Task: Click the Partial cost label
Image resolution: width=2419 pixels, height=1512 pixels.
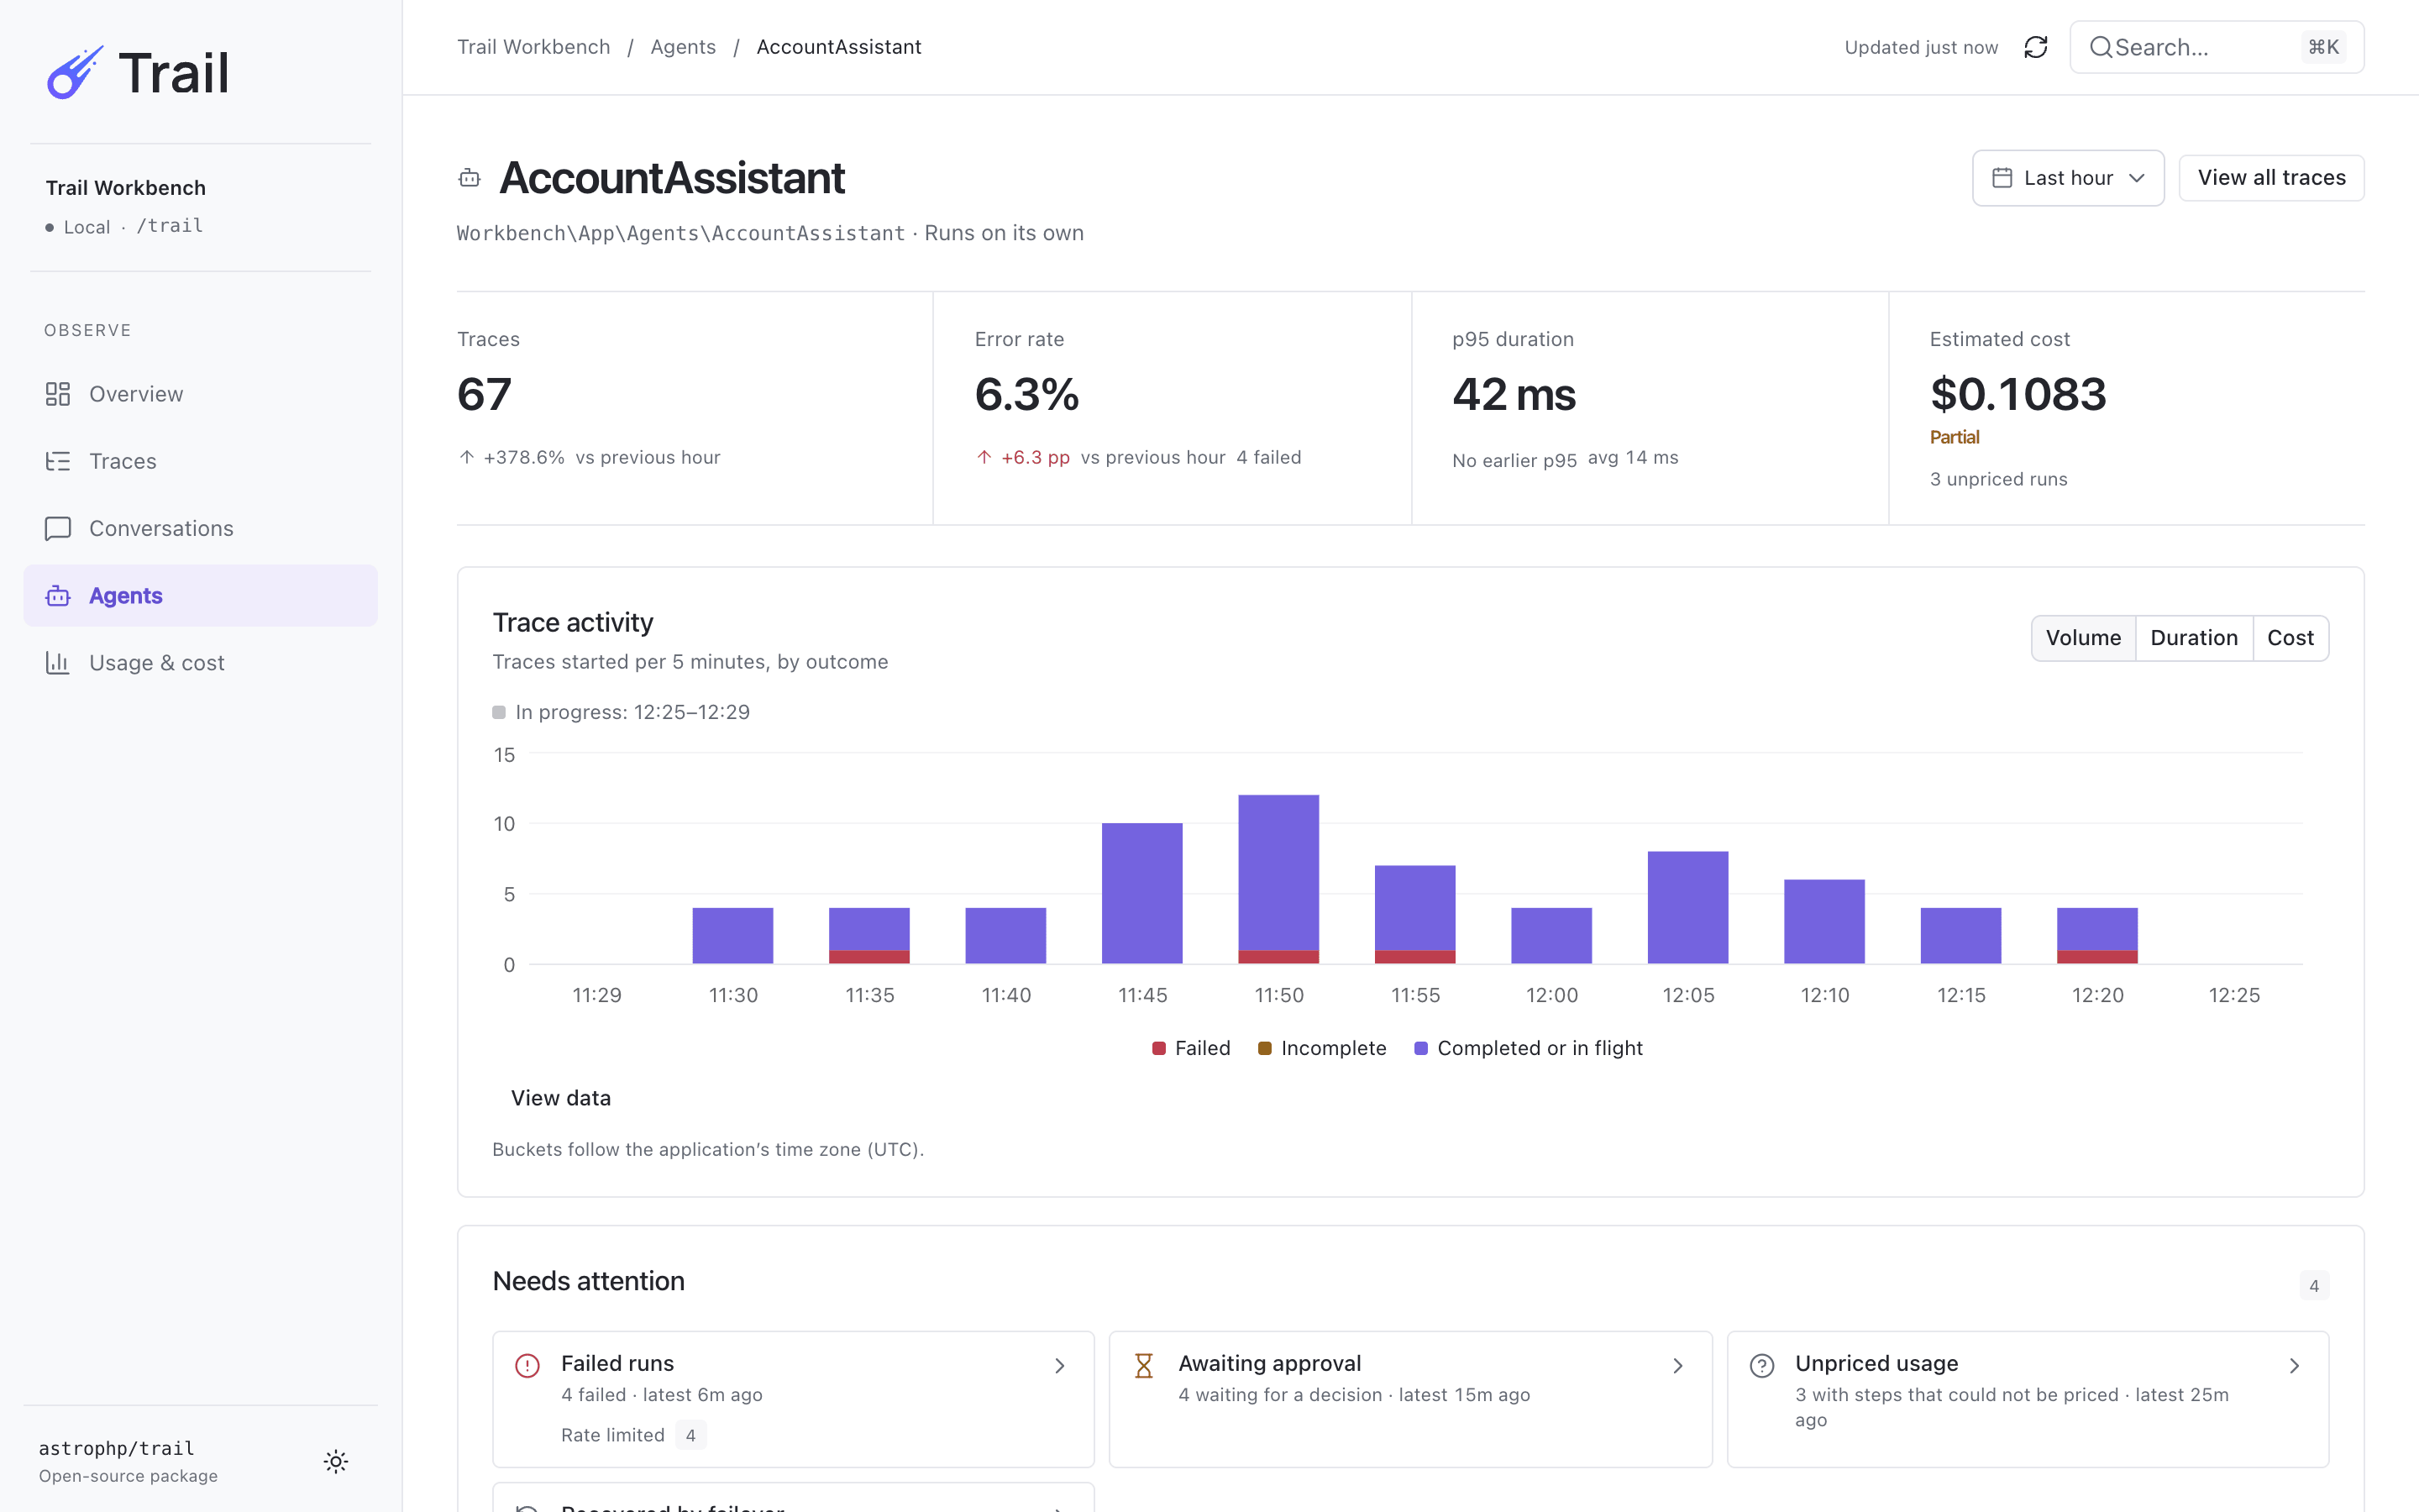Action: coord(1955,437)
